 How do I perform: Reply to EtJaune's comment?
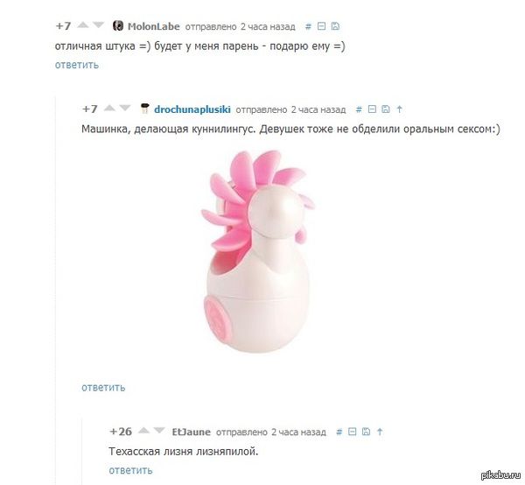130,470
